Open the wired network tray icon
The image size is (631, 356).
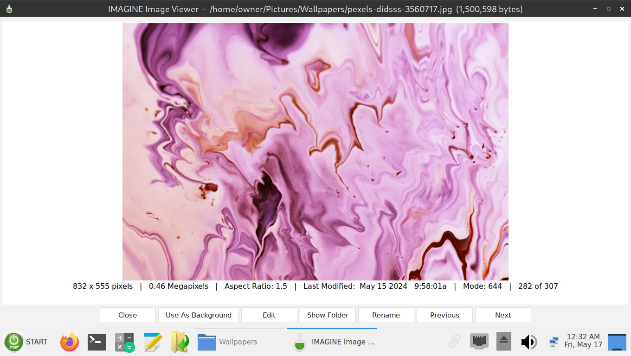click(x=479, y=342)
